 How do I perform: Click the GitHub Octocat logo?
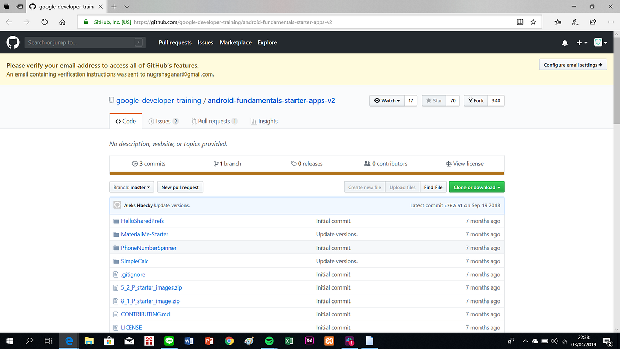12,42
